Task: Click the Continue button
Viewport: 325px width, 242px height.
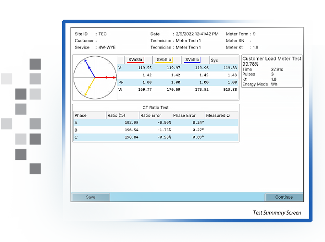Action: click(x=284, y=197)
